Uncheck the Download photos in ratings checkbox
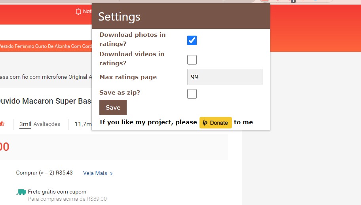 [x=192, y=40]
